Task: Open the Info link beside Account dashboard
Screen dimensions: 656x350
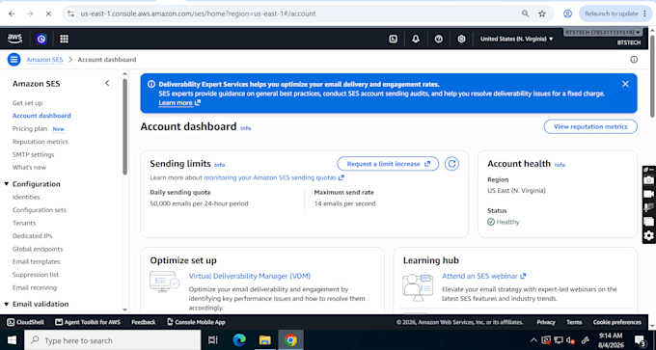Action: point(246,128)
